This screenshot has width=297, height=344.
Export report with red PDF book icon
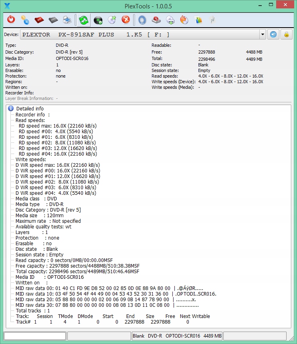click(x=39, y=20)
